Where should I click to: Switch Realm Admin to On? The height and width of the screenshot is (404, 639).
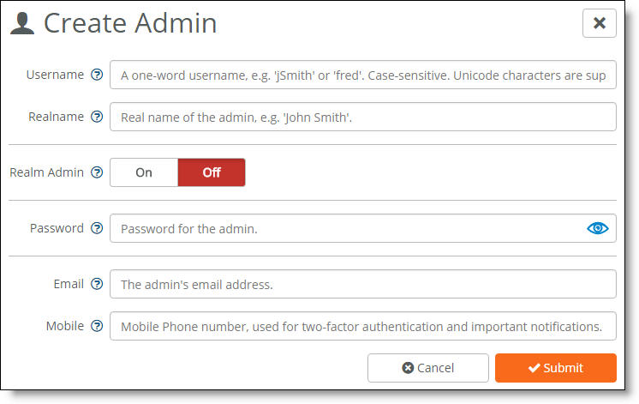(144, 172)
